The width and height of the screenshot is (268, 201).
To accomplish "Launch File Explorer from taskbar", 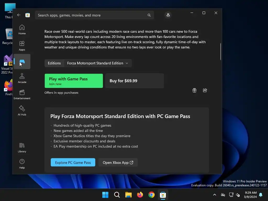I will [128, 195].
